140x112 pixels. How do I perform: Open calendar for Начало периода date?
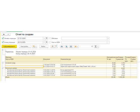(x=47, y=38)
